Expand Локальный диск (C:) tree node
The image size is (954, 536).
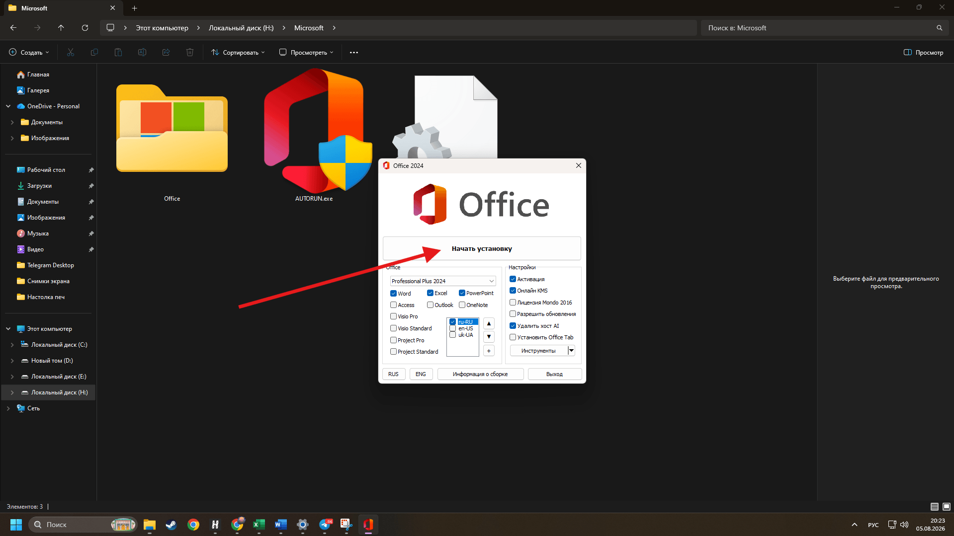[12, 345]
